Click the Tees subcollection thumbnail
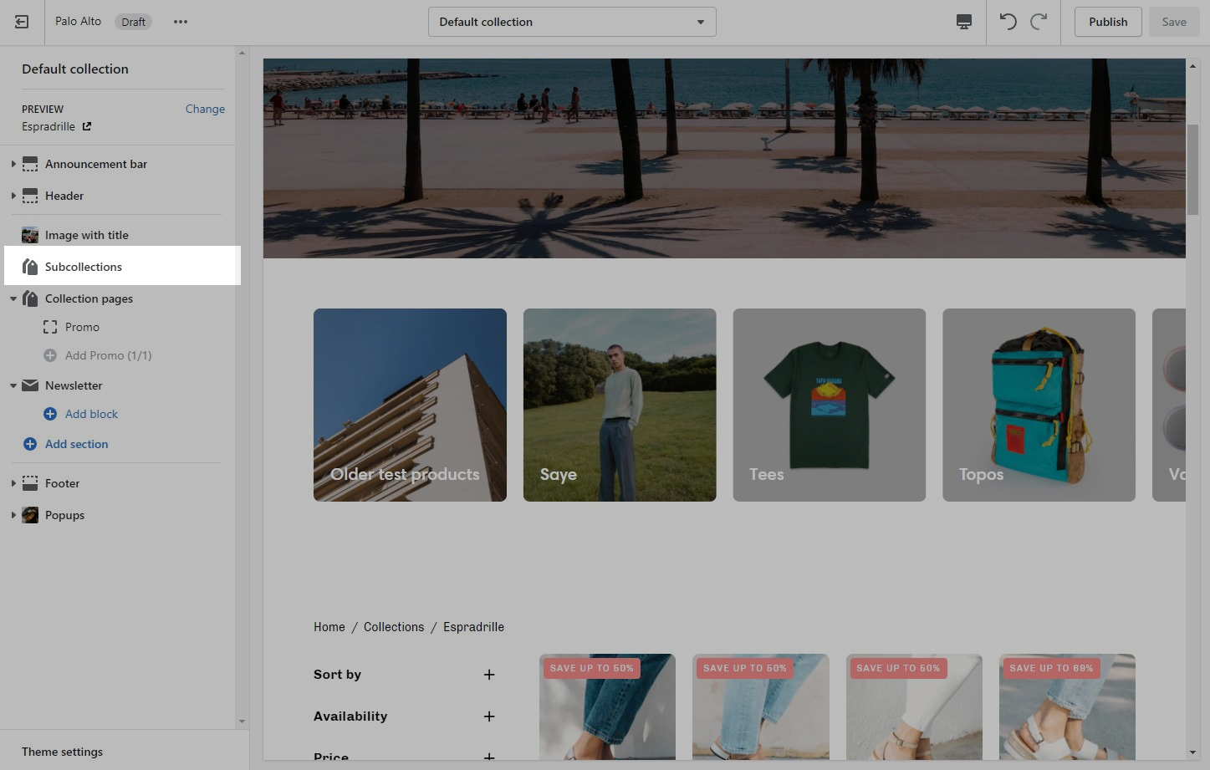This screenshot has width=1210, height=770. coord(829,405)
